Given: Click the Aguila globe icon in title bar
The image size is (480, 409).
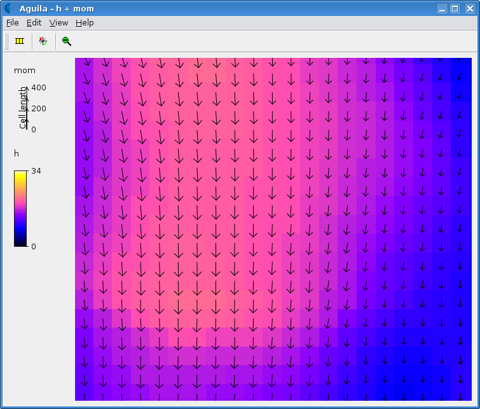Looking at the screenshot, I should click(x=10, y=8).
